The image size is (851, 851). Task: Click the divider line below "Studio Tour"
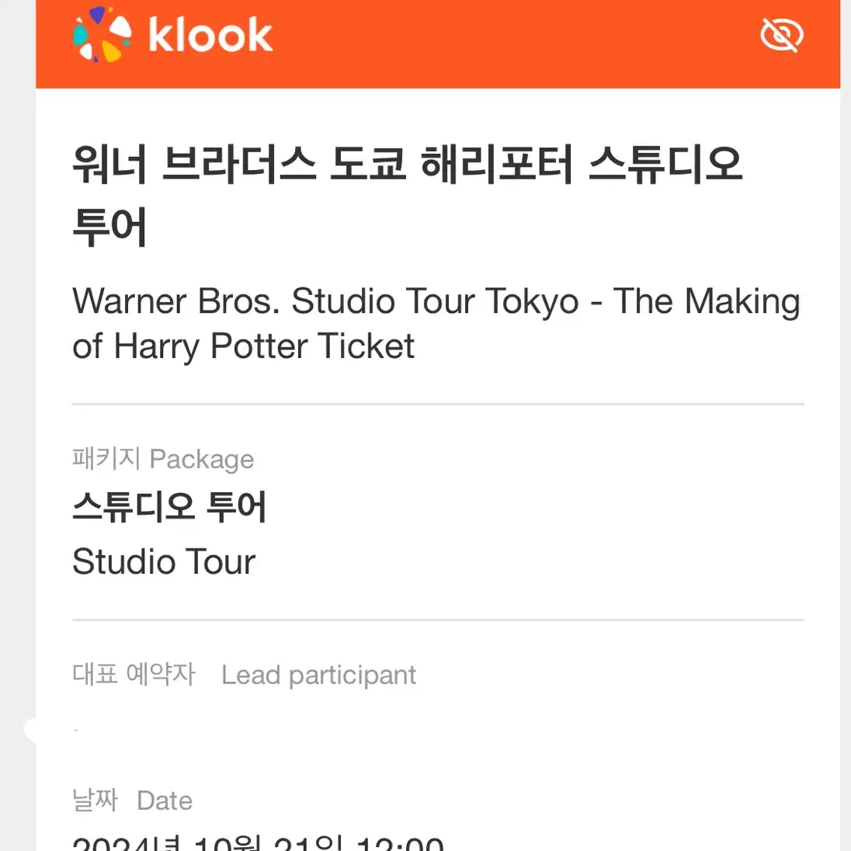(438, 620)
